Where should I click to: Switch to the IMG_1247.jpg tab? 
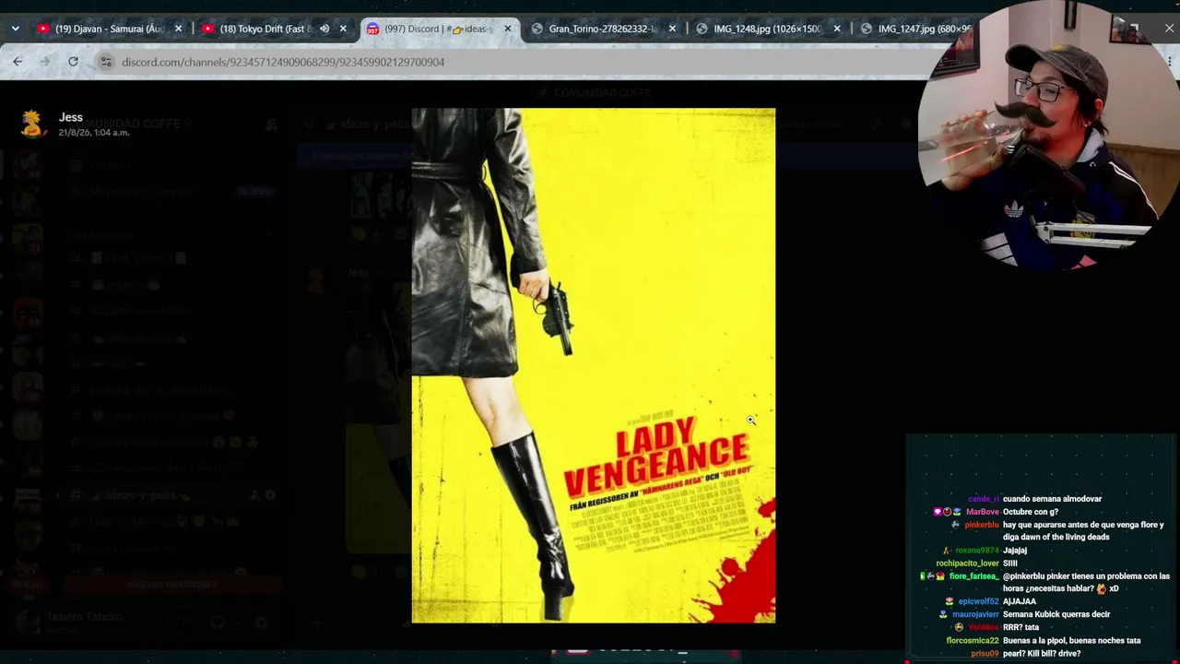(x=924, y=29)
